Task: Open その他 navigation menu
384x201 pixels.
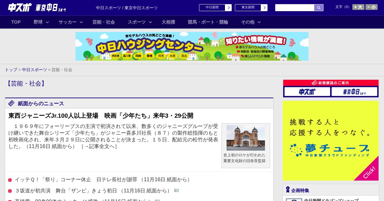Action: click(x=248, y=22)
